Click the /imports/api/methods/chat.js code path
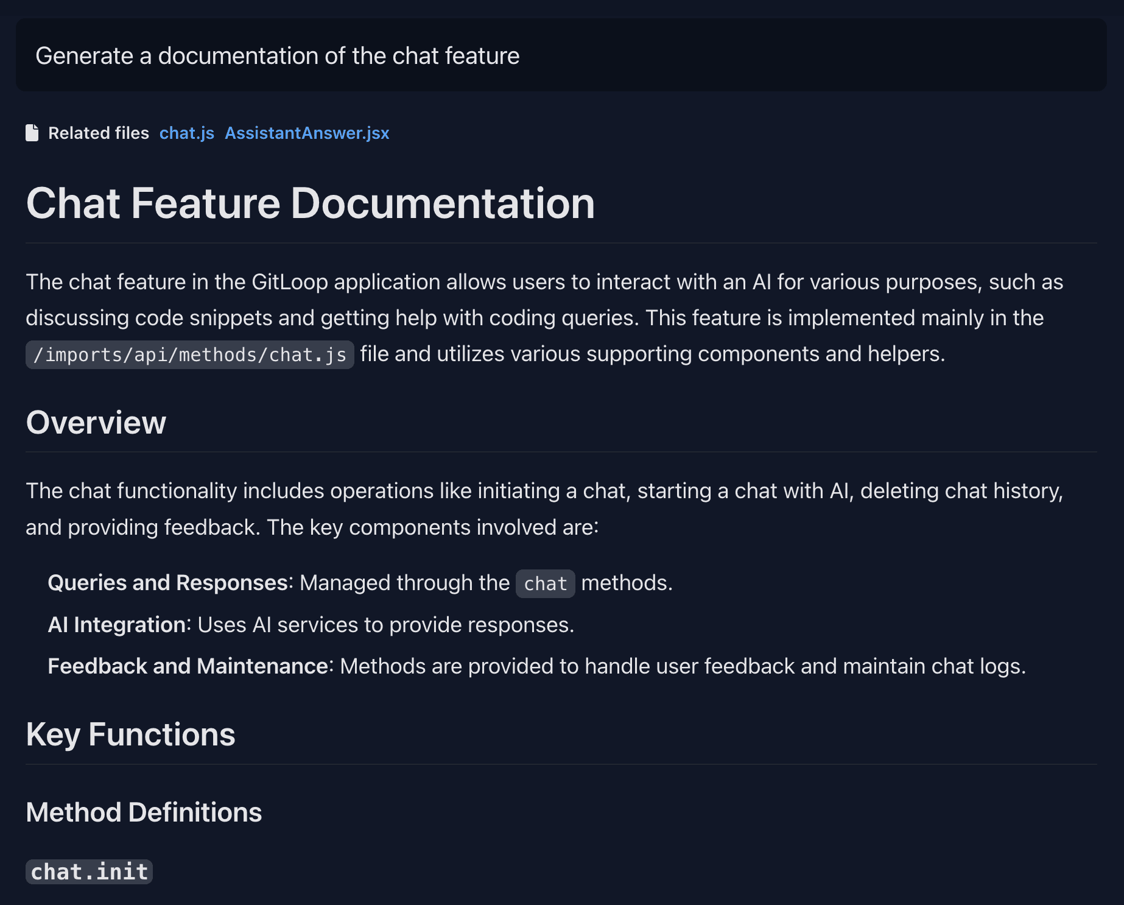Image resolution: width=1124 pixels, height=905 pixels. [x=190, y=354]
